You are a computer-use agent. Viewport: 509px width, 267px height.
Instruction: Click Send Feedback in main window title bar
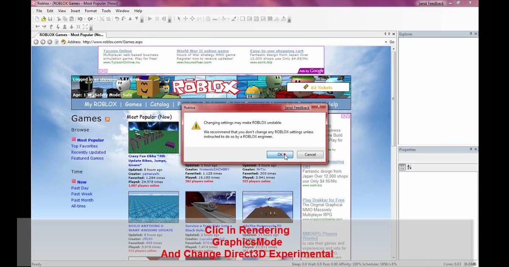tap(431, 3)
